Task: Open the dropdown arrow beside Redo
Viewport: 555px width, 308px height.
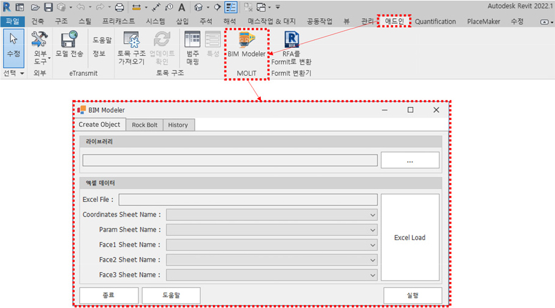Action: click(x=109, y=7)
